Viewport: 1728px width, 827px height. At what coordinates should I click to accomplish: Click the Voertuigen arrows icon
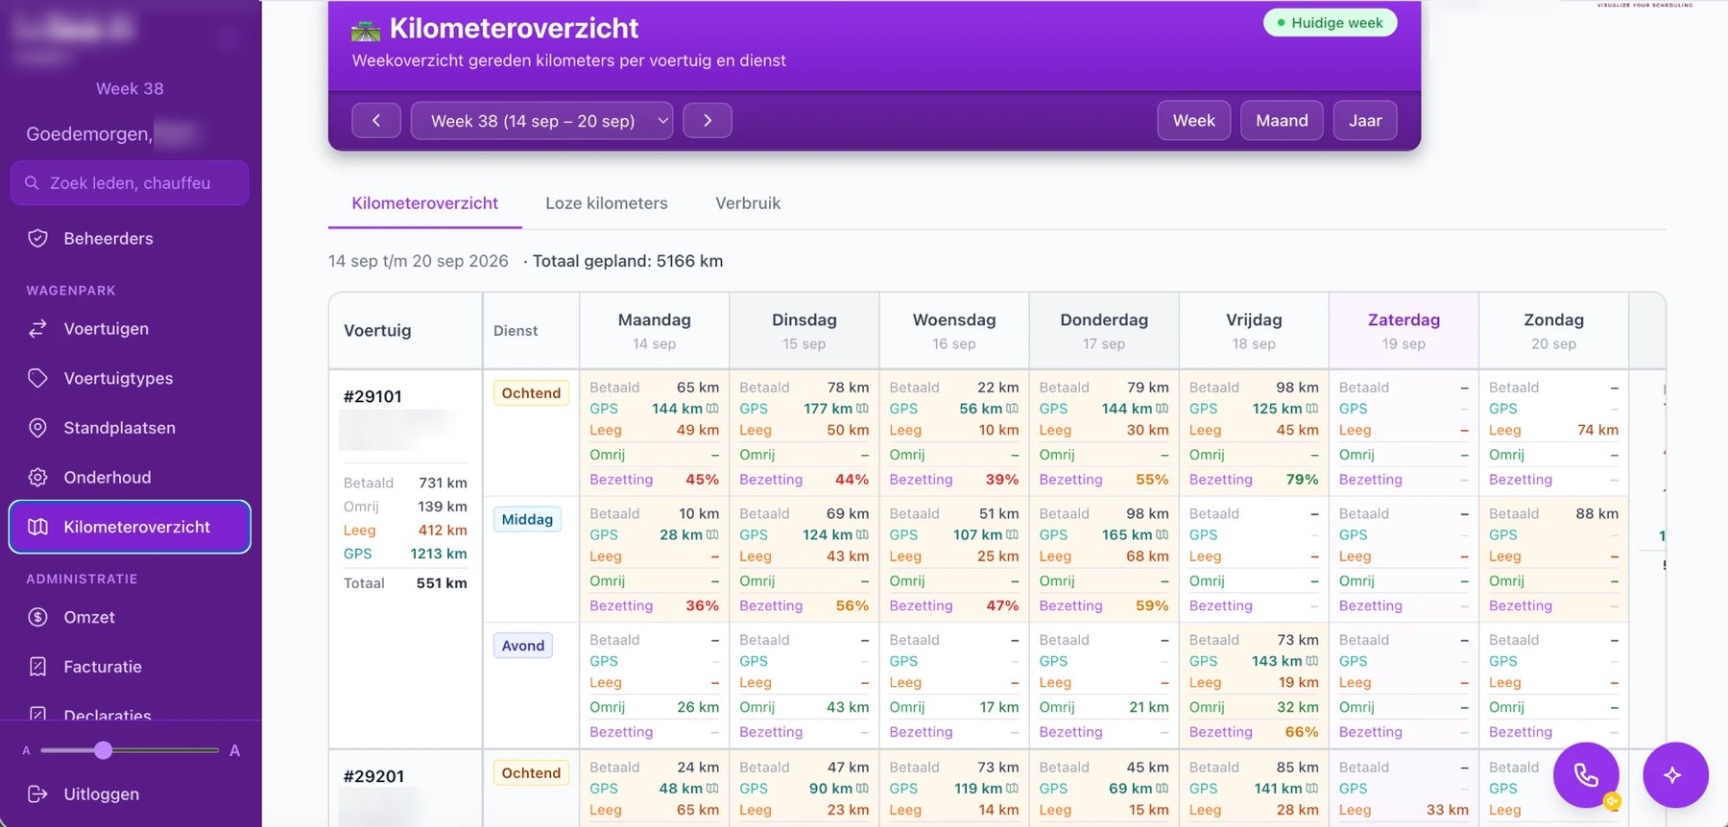37,329
